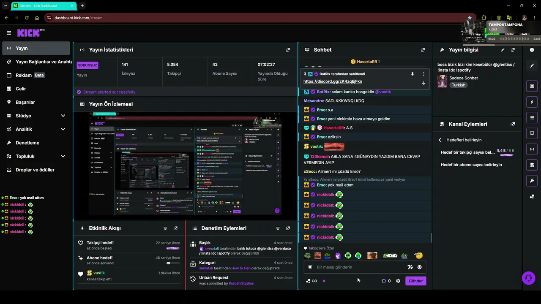Open pinned message three-dot options
Image resolution: width=541 pixels, height=304 pixels.
(424, 74)
